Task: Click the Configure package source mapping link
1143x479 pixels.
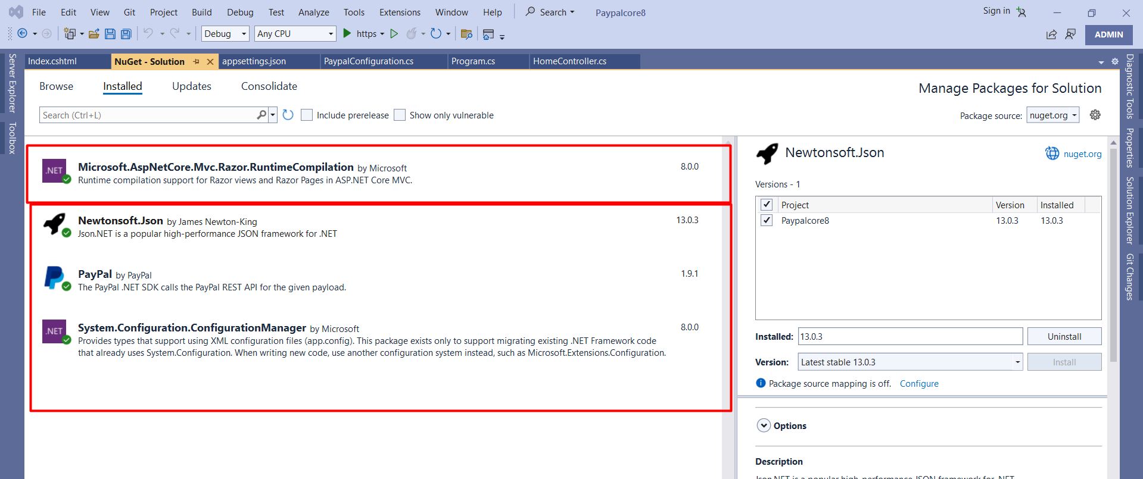Action: [919, 384]
